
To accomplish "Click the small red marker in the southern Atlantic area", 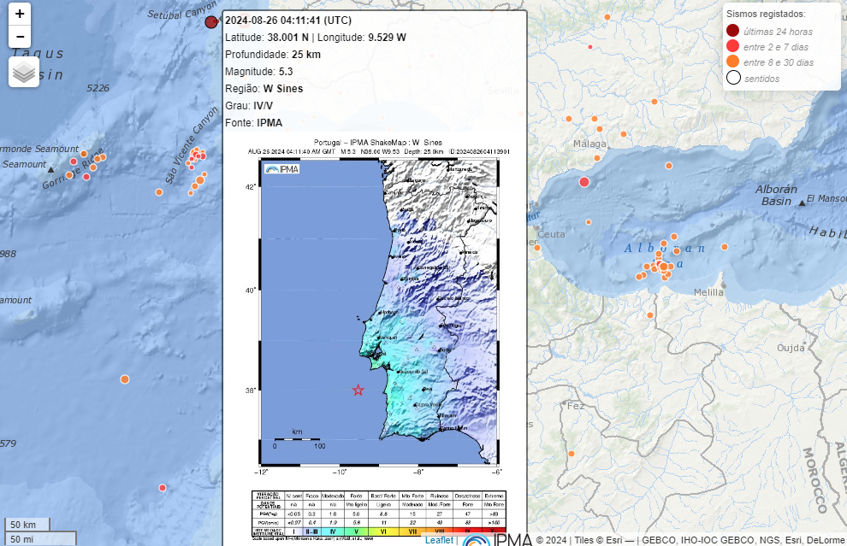I will 162,488.
